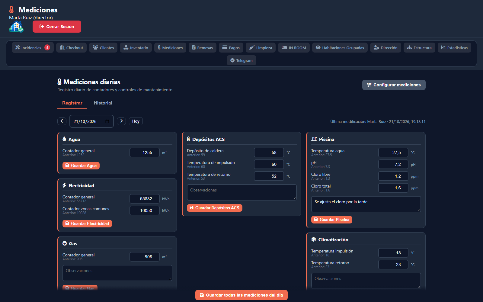Edit Agua Contador general value 1255
This screenshot has height=302, width=483.
point(145,153)
